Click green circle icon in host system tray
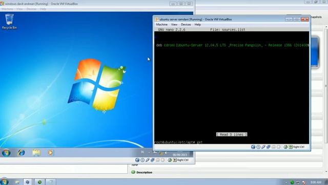 click(292, 182)
